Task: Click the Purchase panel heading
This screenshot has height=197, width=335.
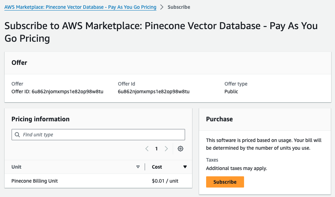Action: 219,119
